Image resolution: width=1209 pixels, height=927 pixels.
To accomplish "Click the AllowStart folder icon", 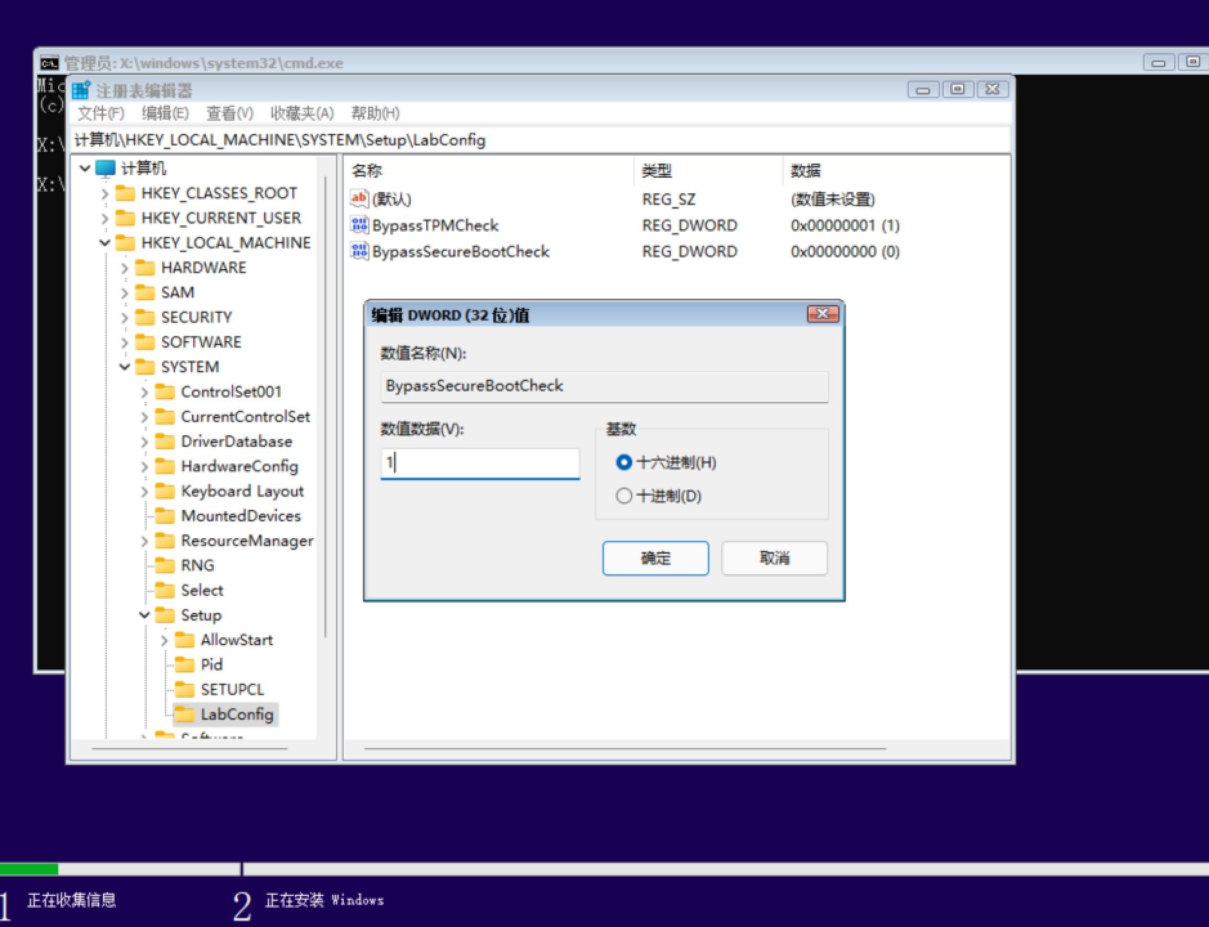I will [186, 639].
